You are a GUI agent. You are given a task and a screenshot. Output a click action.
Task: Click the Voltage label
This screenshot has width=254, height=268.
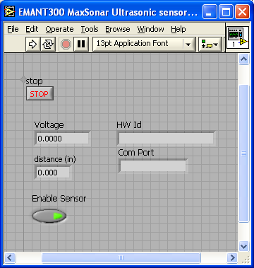tap(49, 125)
